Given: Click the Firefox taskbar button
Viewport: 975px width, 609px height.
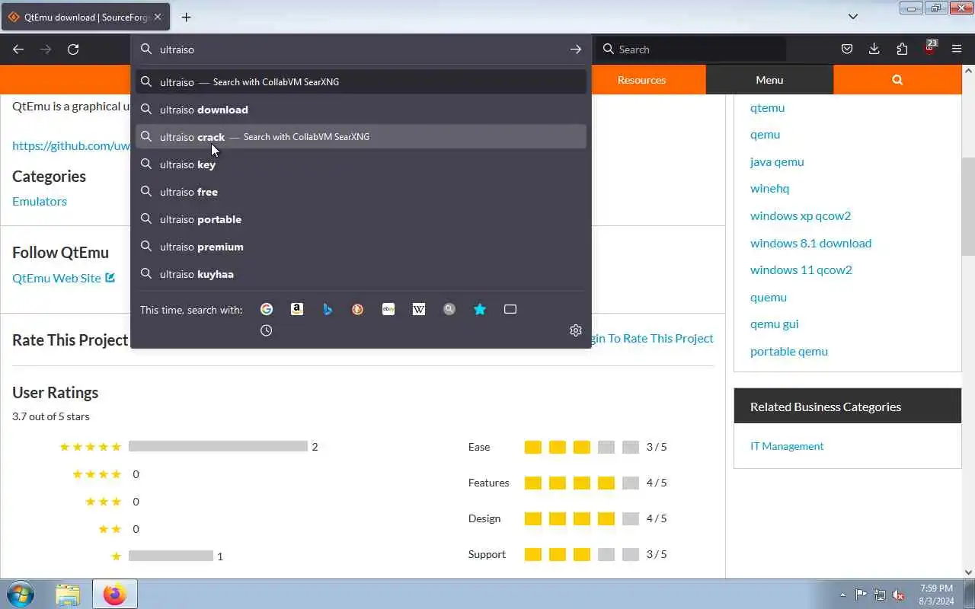Looking at the screenshot, I should point(115,594).
